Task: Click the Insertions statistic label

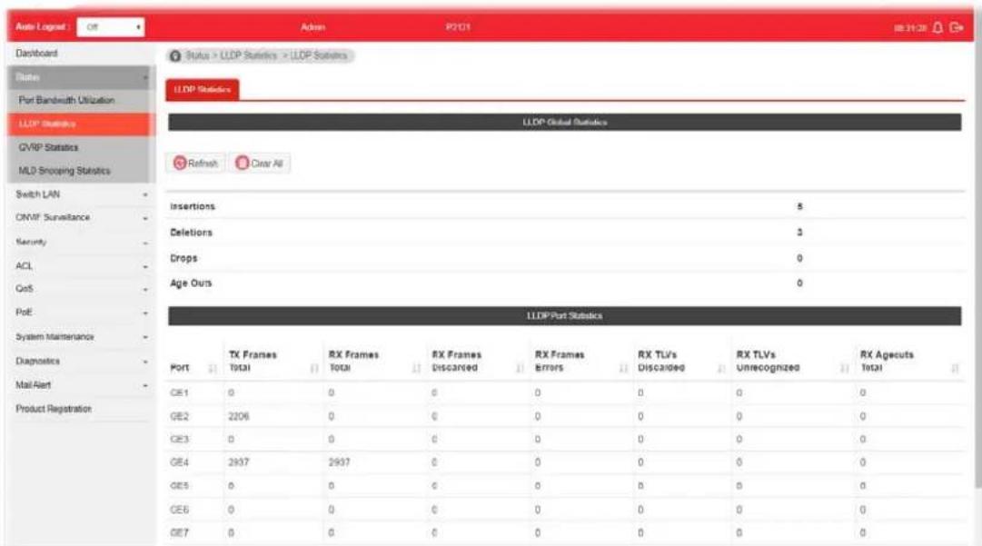Action: (193, 206)
